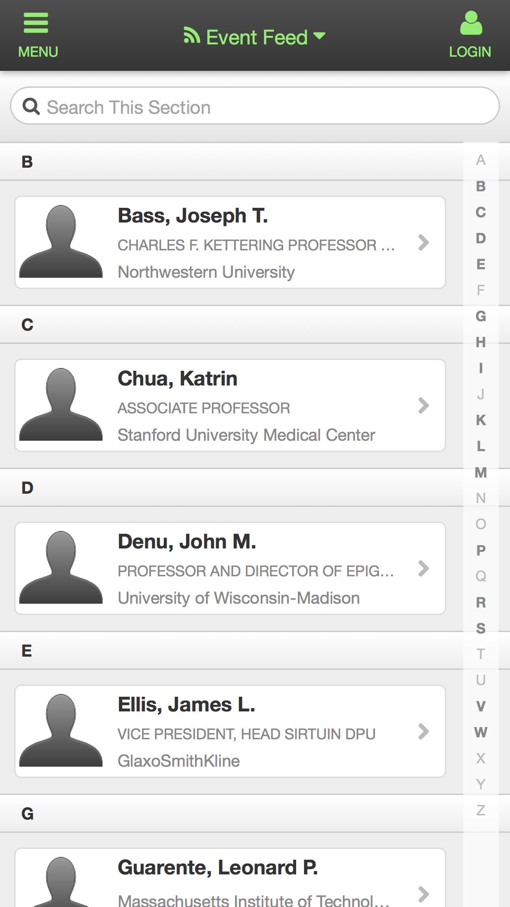The height and width of the screenshot is (907, 510).
Task: Expand Denu, John M. entry chevron
Action: (x=424, y=568)
